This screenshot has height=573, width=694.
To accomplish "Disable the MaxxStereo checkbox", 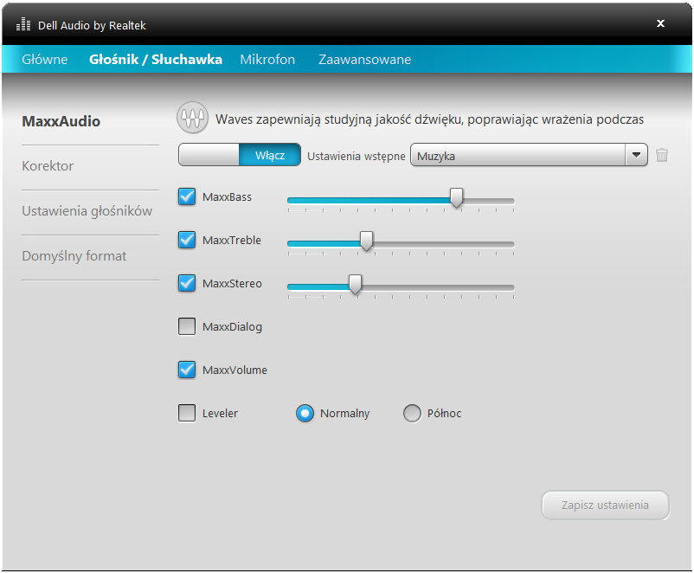I will click(x=187, y=283).
